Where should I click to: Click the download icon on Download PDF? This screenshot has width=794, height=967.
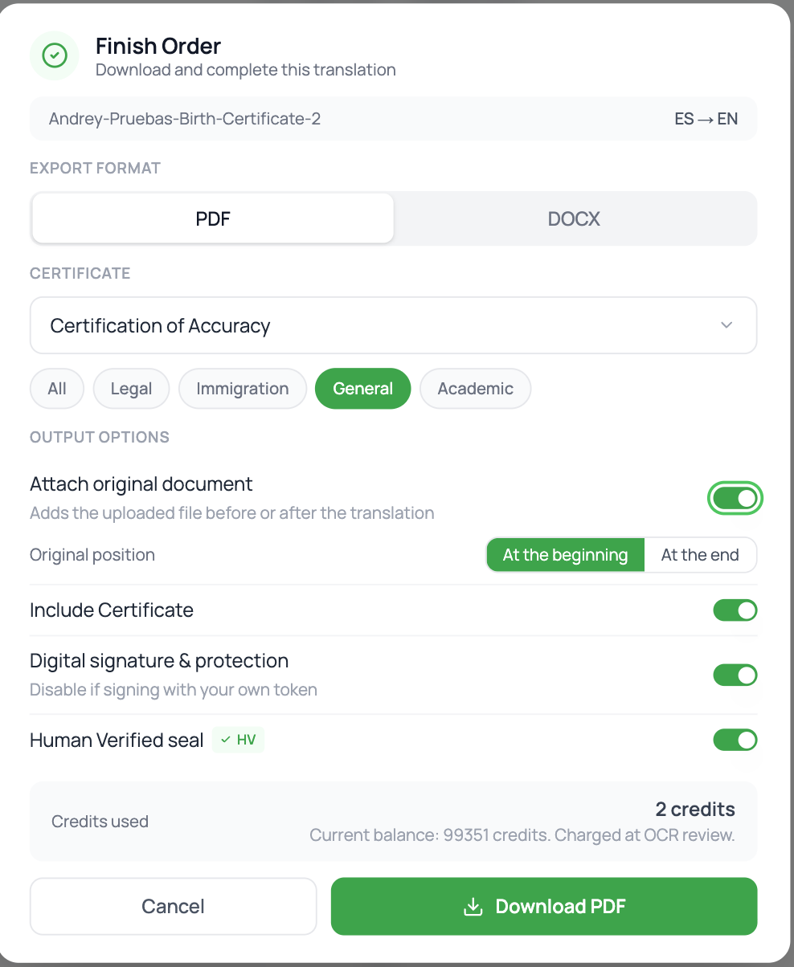coord(473,907)
